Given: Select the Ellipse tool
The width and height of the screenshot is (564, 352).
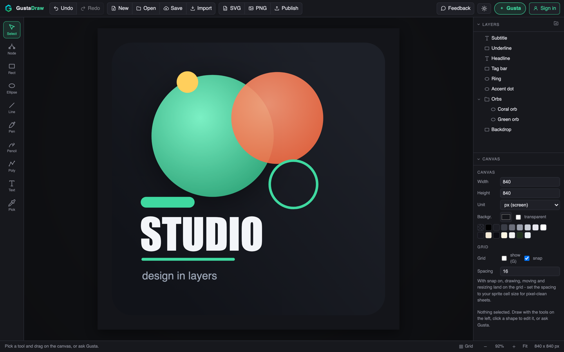Looking at the screenshot, I should pyautogui.click(x=12, y=88).
